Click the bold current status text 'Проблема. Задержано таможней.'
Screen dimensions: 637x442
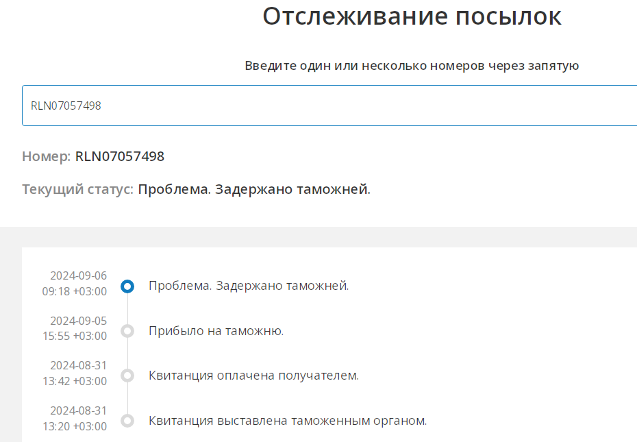tap(254, 189)
